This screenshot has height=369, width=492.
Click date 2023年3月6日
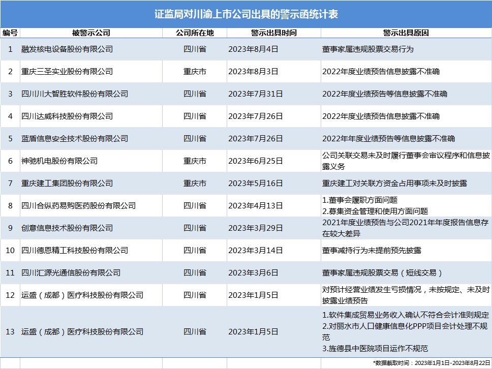253,272
